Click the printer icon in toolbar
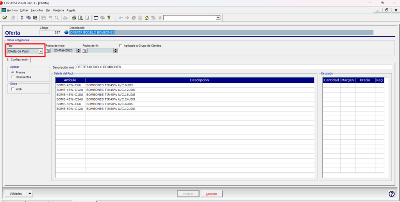Image resolution: width=400 pixels, height=202 pixels. click(74, 18)
